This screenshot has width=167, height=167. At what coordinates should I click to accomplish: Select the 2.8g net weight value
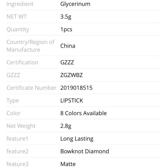(66, 126)
